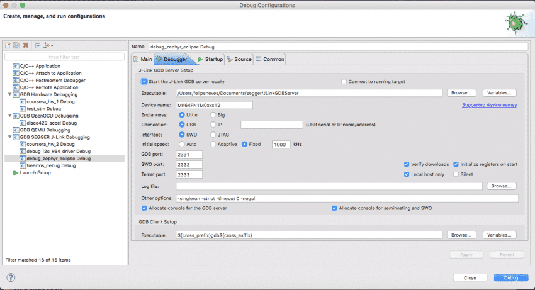This screenshot has height=290, width=535.
Task: Browse for the Log file
Action: pos(501,186)
